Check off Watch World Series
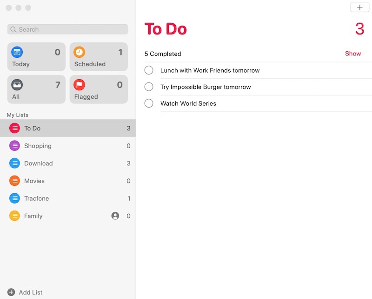 tap(149, 103)
